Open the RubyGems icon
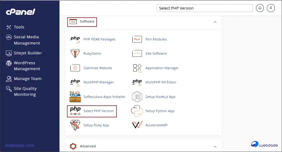282x152 pixels. pos(75,53)
